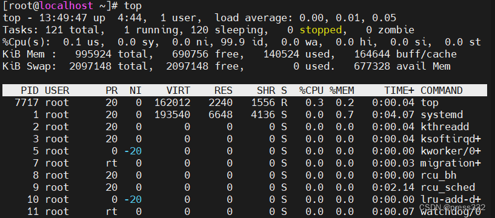Click the 0.3 %CPU value for top
This screenshot has width=495, height=218.
(314, 102)
